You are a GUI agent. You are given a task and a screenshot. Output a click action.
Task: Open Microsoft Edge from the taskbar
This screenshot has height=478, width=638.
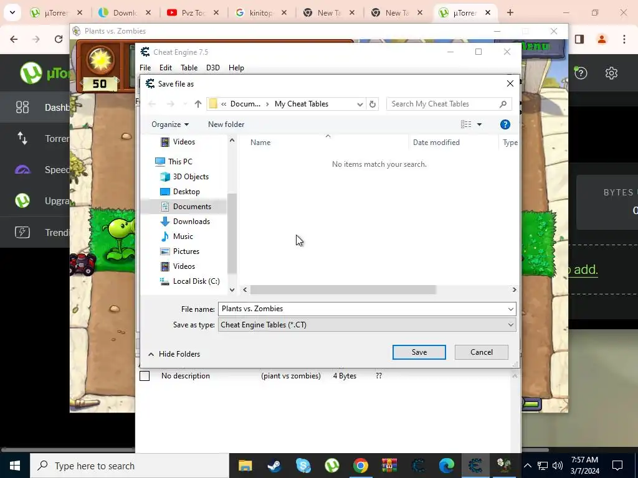pos(446,466)
